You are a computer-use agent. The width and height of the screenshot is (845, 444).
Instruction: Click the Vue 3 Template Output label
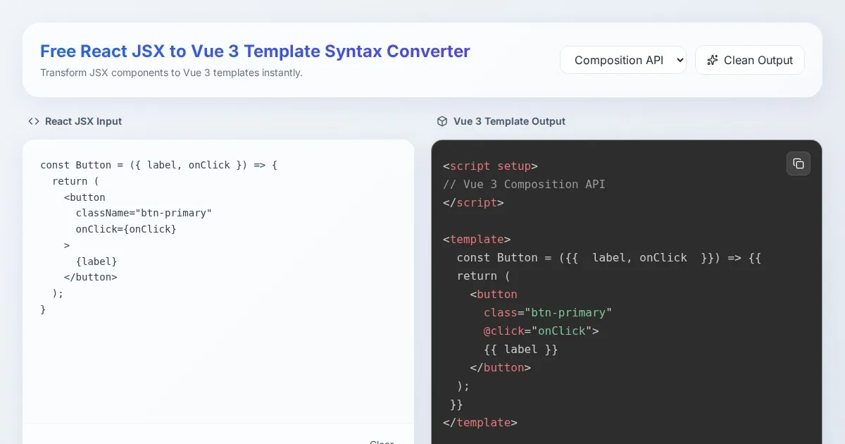[509, 121]
